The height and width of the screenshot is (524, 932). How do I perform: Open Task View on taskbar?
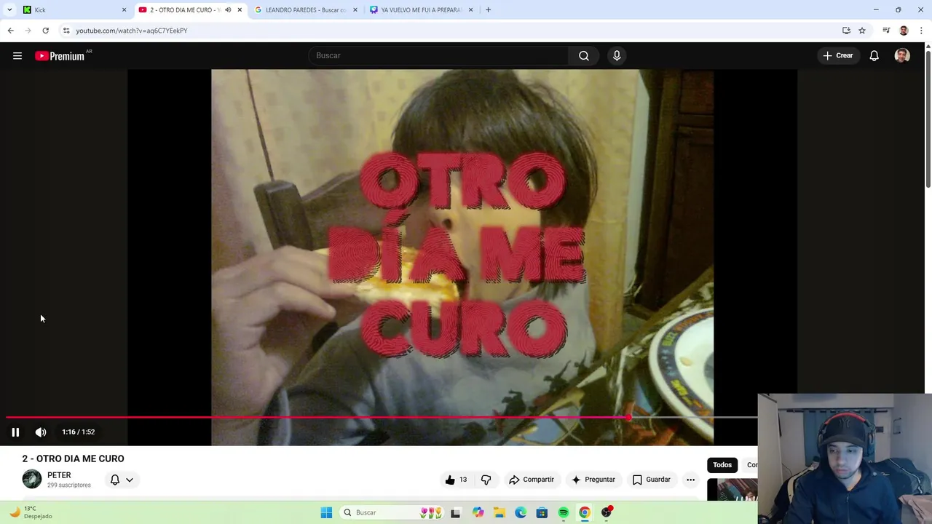pos(456,512)
